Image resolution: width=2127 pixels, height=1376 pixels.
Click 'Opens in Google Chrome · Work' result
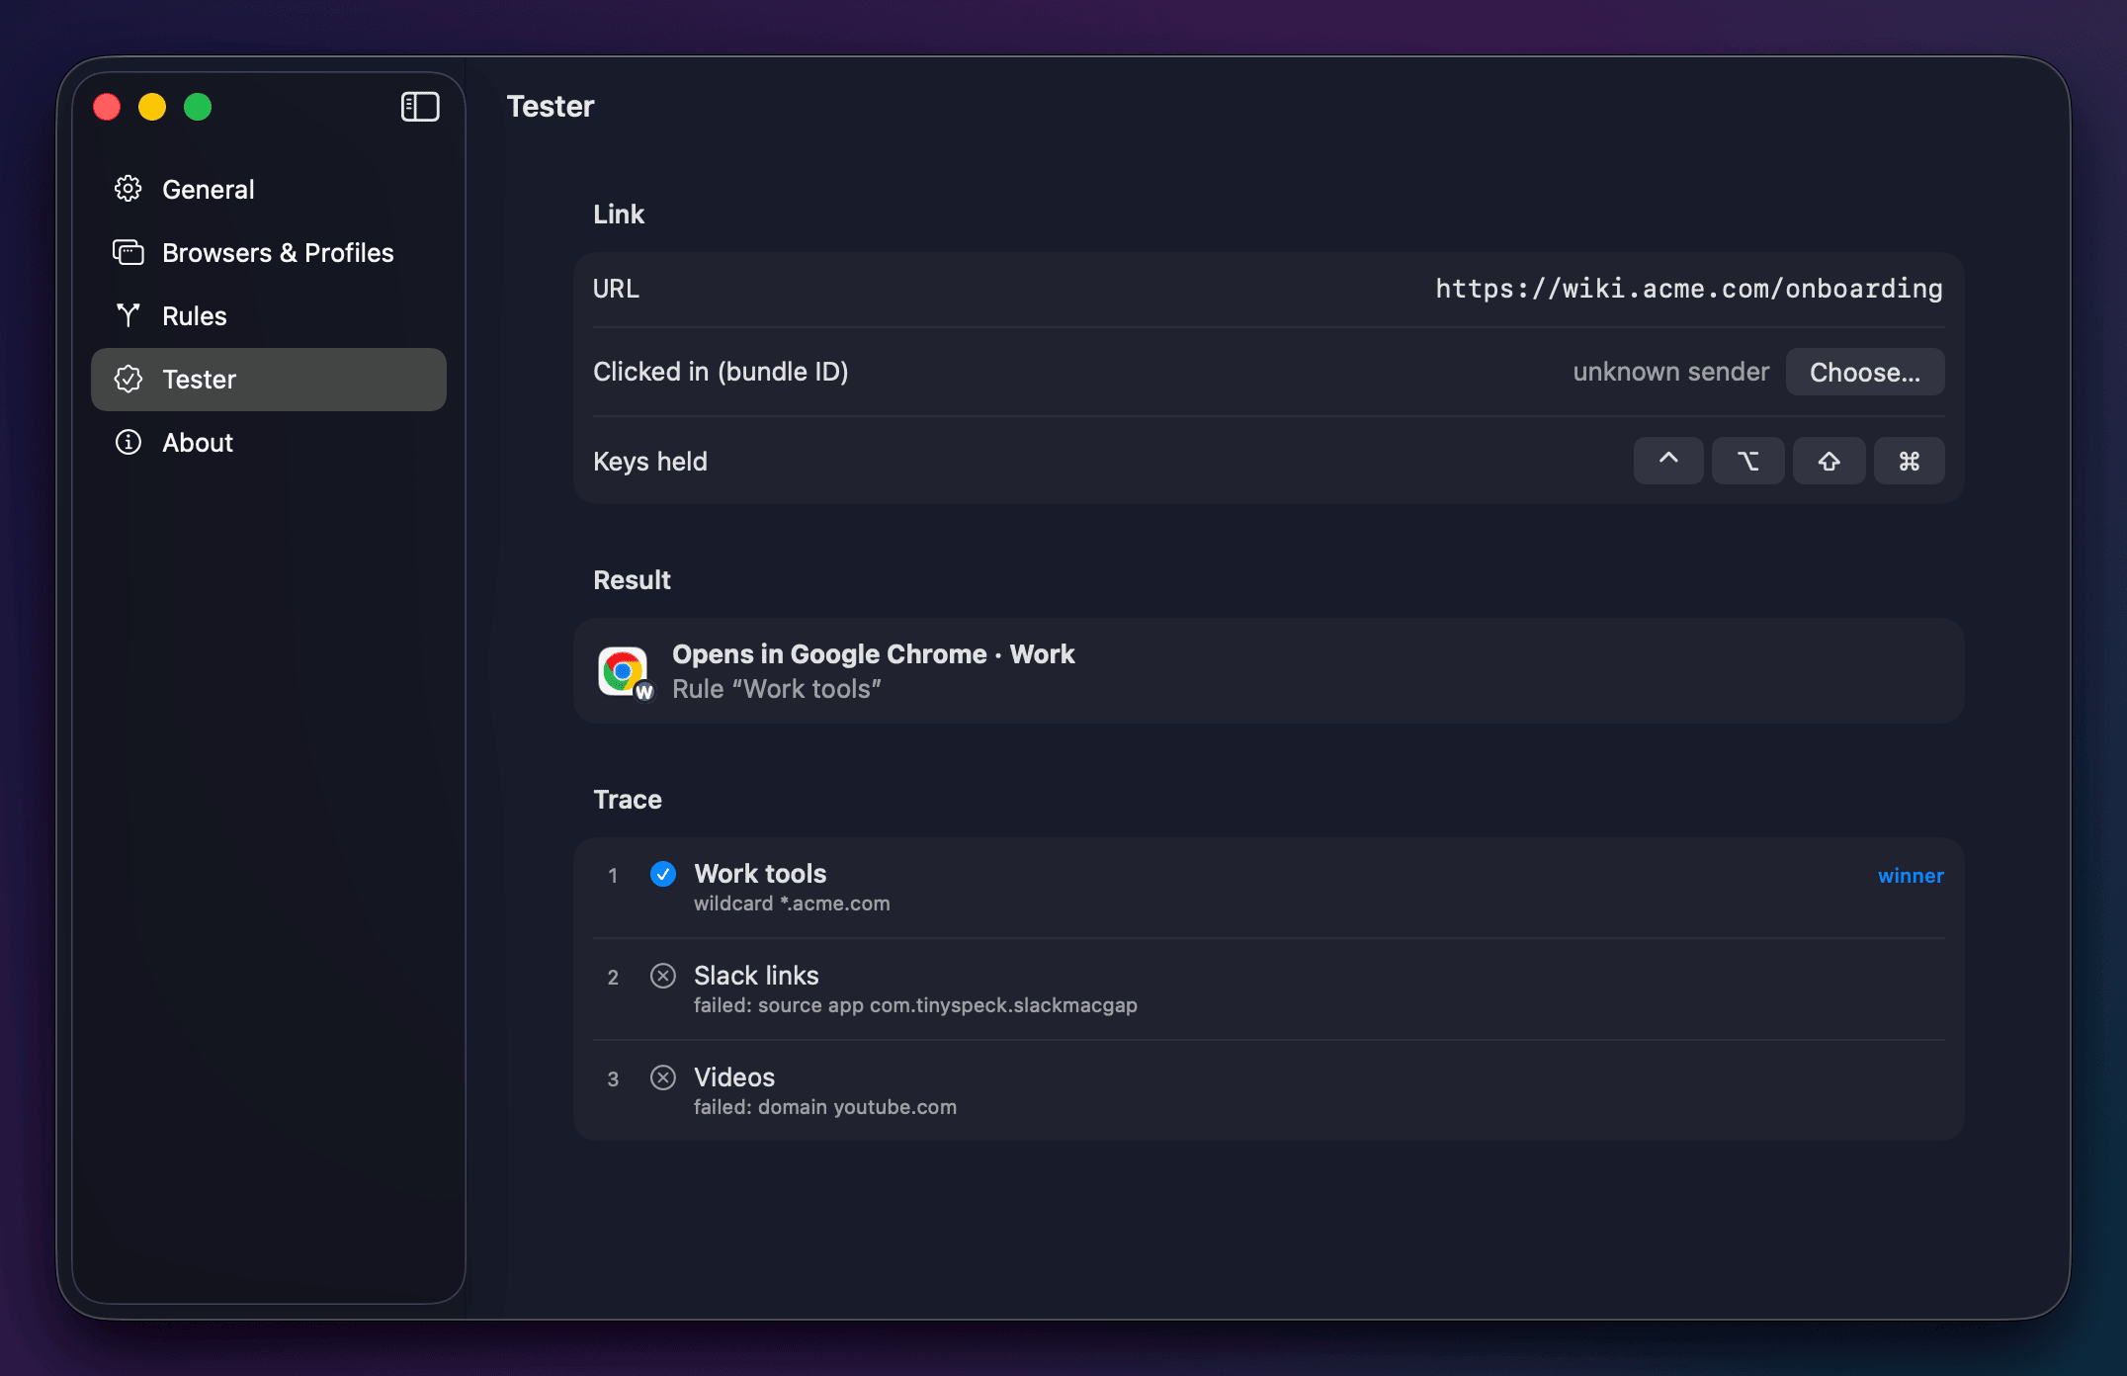874,654
